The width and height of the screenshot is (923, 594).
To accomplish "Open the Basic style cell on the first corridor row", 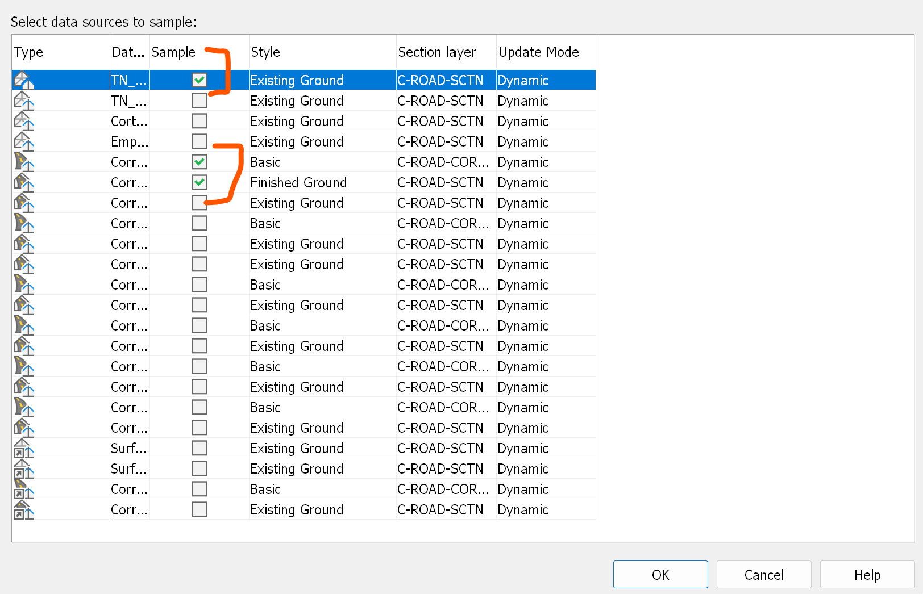I will 265,162.
